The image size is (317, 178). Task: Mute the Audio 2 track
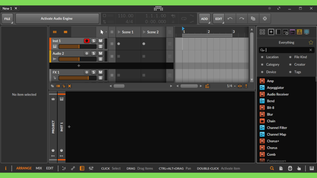pos(100,53)
